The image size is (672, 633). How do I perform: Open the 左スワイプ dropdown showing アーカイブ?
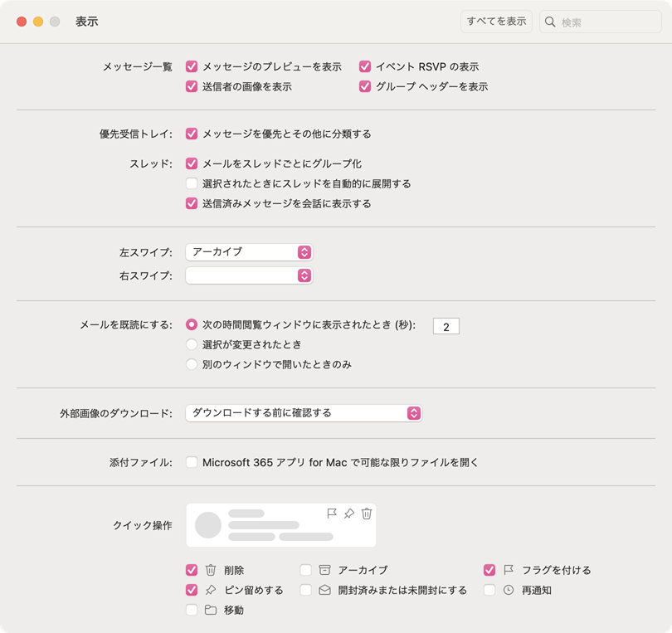[x=249, y=251]
